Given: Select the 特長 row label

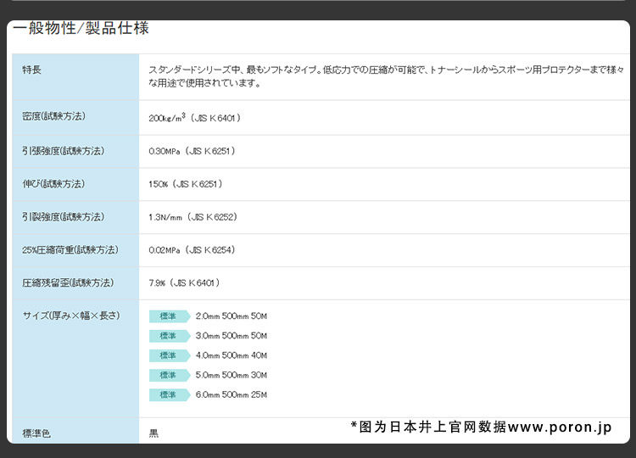Looking at the screenshot, I should pos(31,70).
